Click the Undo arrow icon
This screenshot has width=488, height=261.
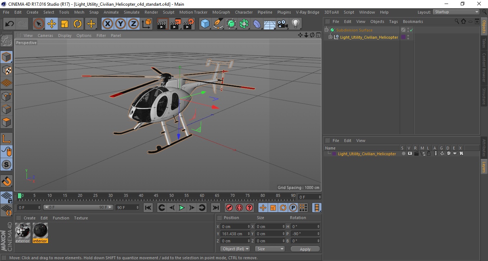click(10, 24)
